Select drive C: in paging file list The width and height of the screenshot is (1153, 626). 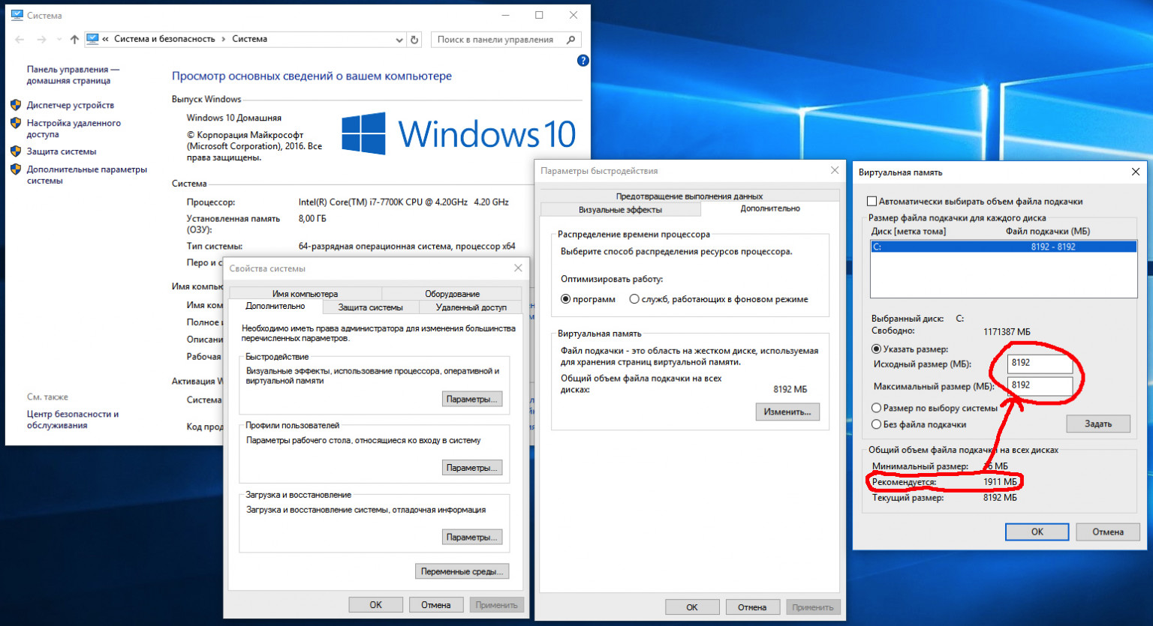tap(1003, 247)
